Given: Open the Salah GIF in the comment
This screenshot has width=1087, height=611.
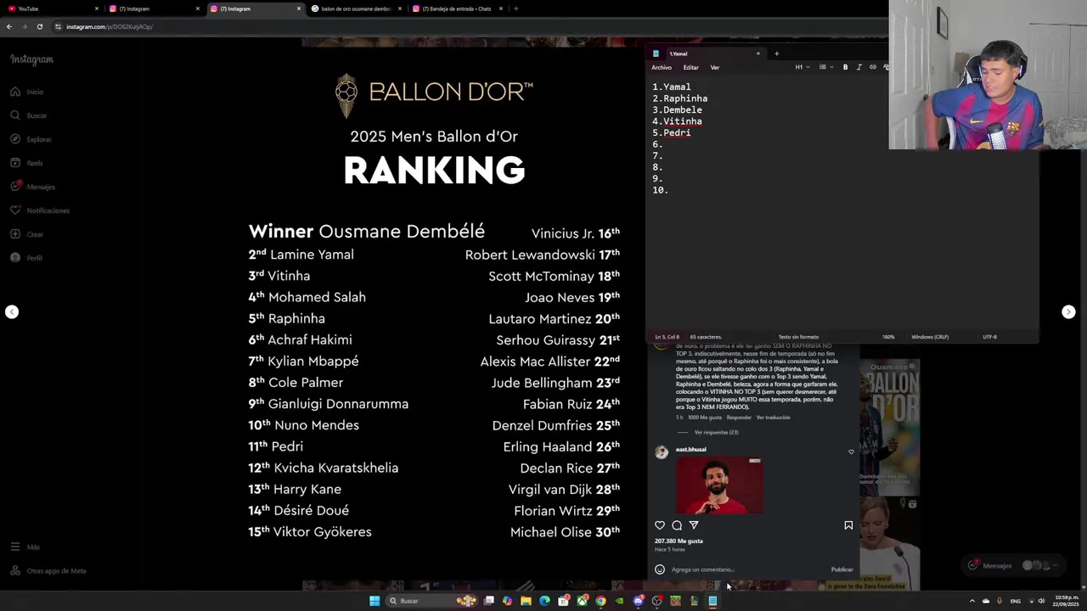Looking at the screenshot, I should click(x=719, y=485).
